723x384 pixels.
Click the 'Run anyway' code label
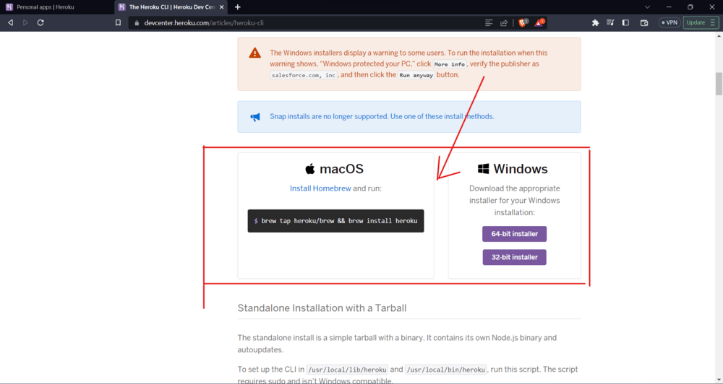tap(416, 75)
